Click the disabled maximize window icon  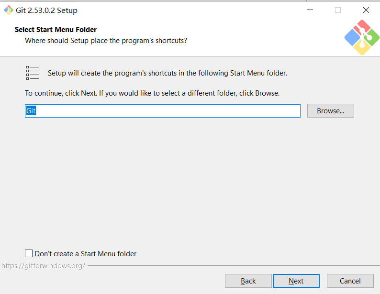click(x=338, y=10)
